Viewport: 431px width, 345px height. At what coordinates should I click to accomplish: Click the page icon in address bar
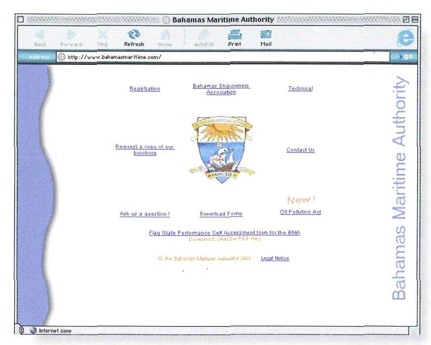pyautogui.click(x=61, y=57)
